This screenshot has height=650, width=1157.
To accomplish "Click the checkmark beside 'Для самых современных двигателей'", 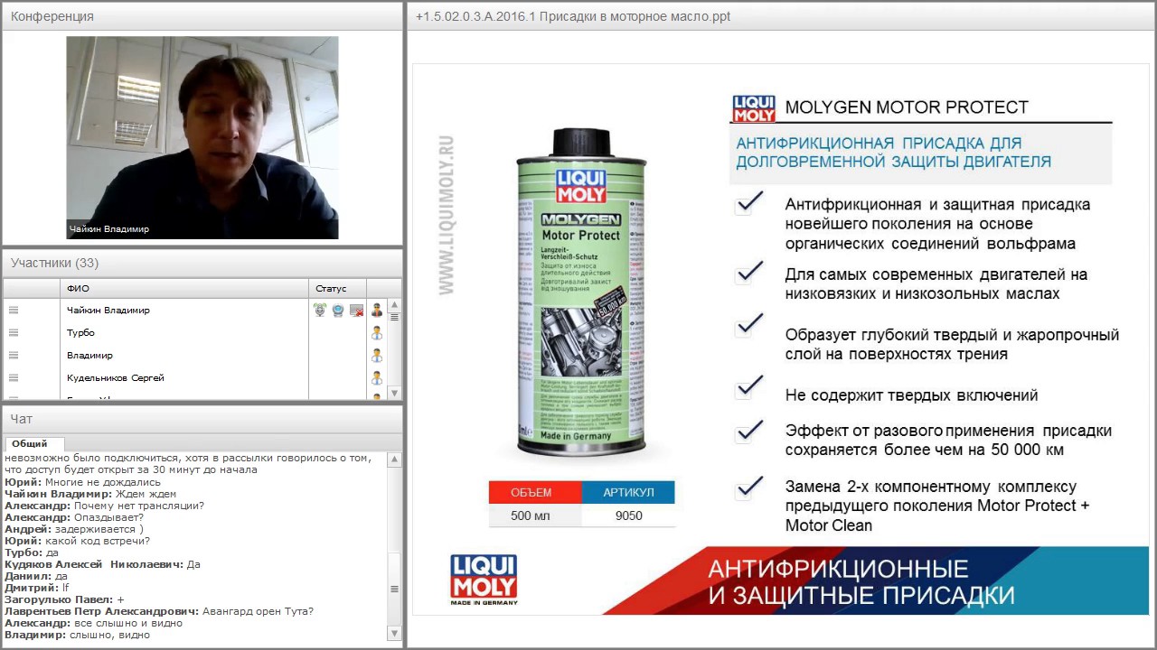I will (748, 272).
